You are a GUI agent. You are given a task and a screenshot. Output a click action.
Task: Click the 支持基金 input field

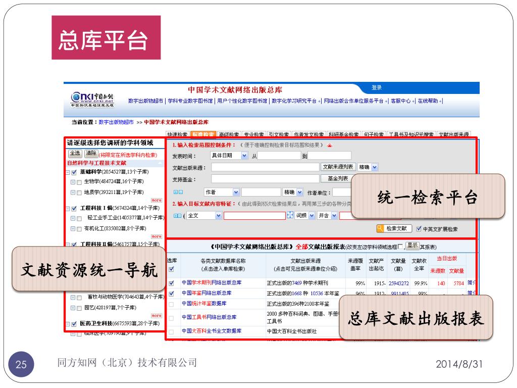click(x=265, y=179)
